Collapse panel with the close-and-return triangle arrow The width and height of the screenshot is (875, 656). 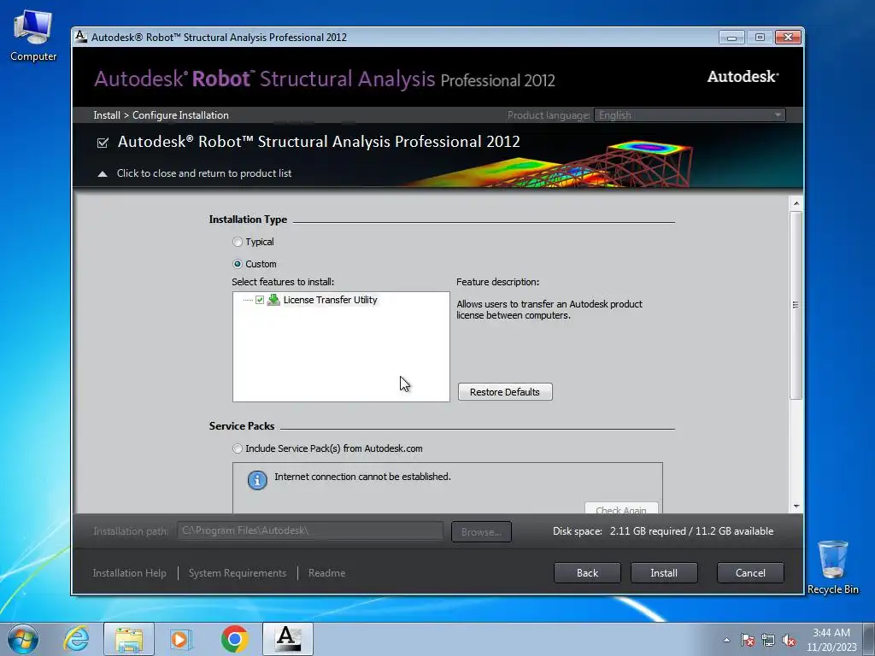click(x=103, y=174)
